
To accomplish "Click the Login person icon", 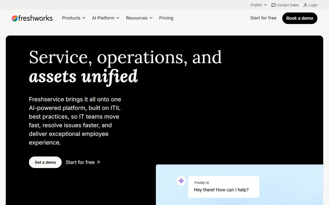I will (x=305, y=5).
